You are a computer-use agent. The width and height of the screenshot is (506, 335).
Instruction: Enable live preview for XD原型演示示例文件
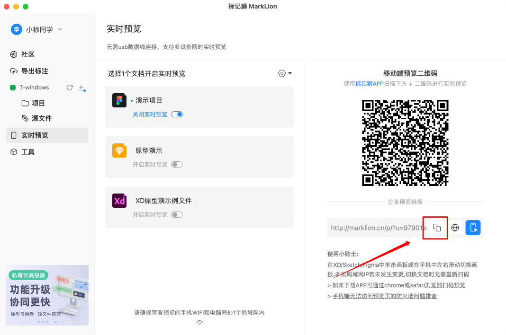coord(177,214)
